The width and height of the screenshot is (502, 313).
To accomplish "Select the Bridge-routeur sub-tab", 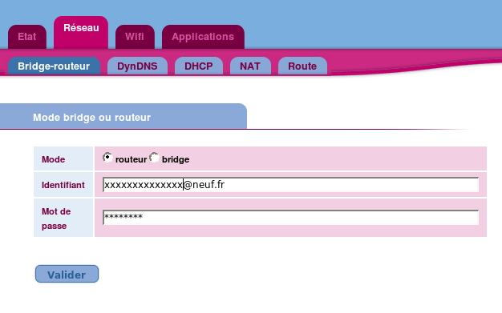I will coord(54,66).
